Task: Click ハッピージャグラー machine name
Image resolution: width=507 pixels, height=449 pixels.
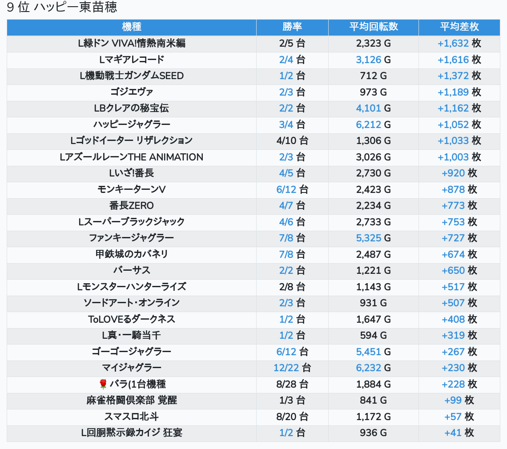Action: tap(132, 124)
